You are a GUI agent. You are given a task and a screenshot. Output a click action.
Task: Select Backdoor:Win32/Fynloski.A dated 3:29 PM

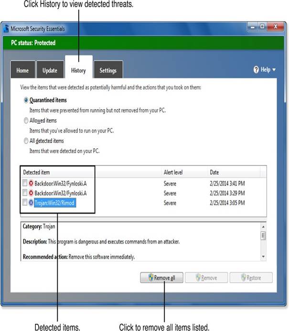(x=61, y=193)
